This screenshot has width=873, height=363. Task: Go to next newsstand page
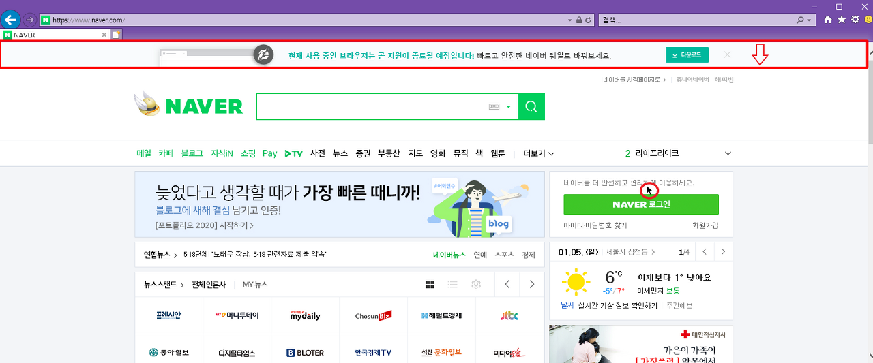click(x=532, y=284)
